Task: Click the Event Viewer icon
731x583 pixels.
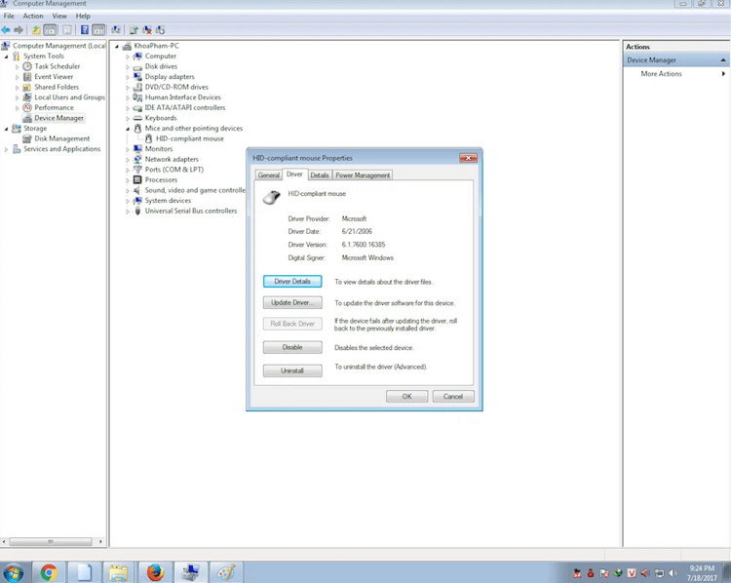Action: [27, 77]
